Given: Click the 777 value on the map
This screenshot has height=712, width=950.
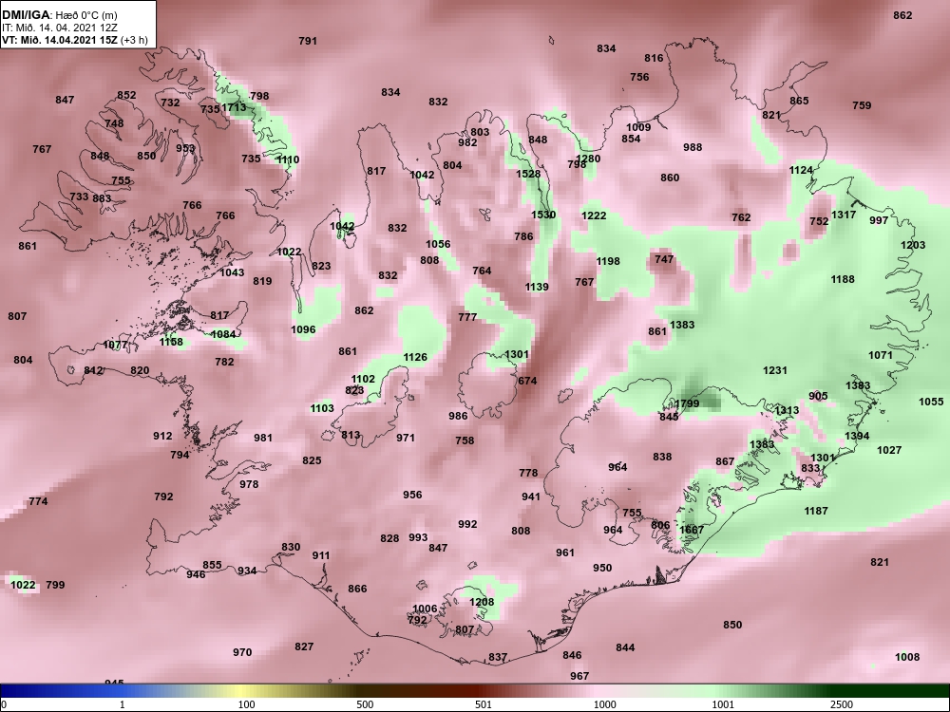Looking at the screenshot, I should click(467, 317).
